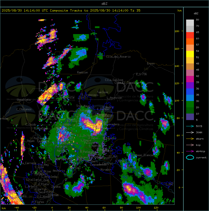Click the 'Lomas_Blancas' place label
Viewport: 209px width, 211px height.
pos(144,155)
